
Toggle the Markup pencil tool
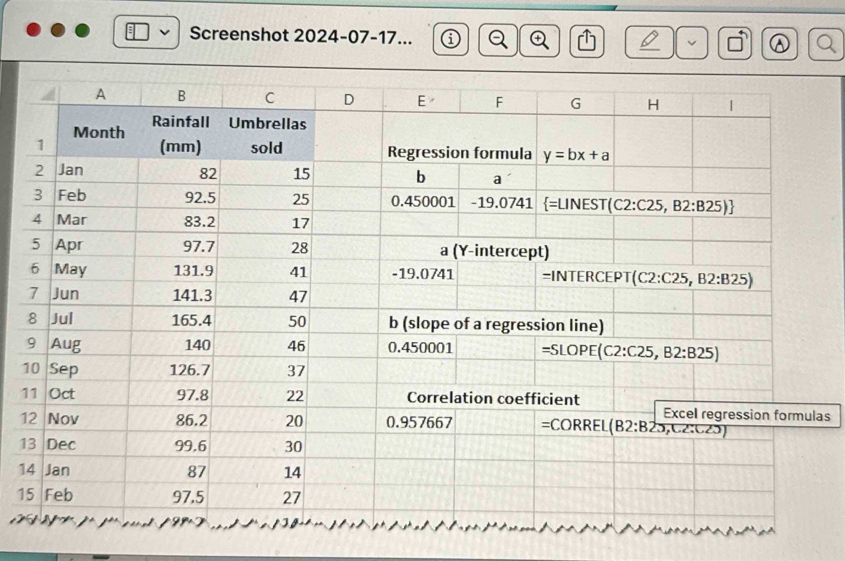[x=649, y=42]
